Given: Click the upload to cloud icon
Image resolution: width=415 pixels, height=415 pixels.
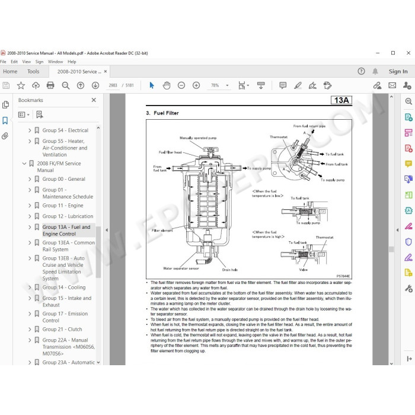Looking at the screenshot, I should point(36,85).
